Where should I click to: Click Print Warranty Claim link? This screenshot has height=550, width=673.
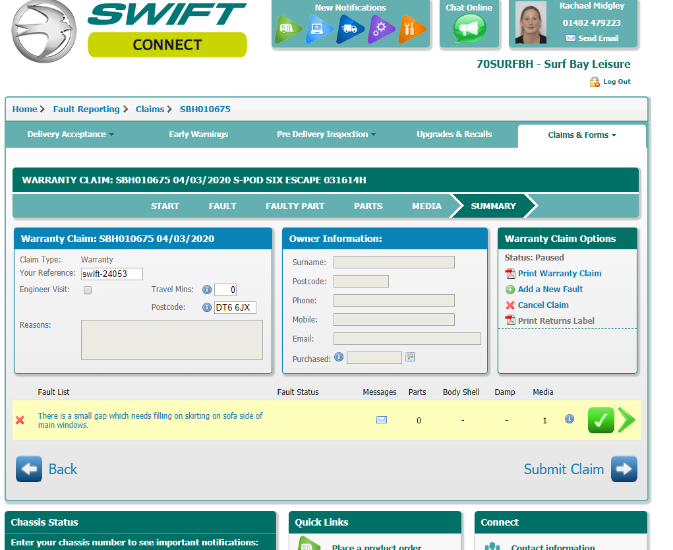point(559,274)
